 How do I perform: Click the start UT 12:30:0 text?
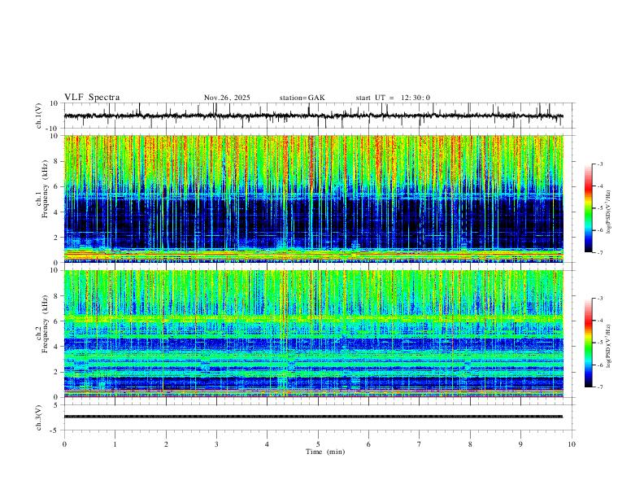393,98
